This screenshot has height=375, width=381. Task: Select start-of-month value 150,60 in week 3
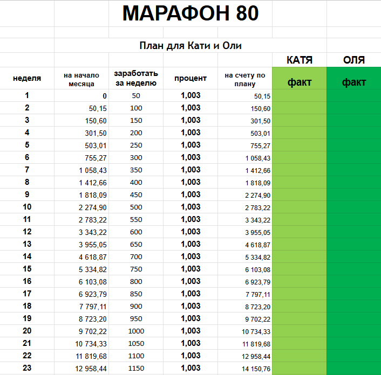(81, 120)
